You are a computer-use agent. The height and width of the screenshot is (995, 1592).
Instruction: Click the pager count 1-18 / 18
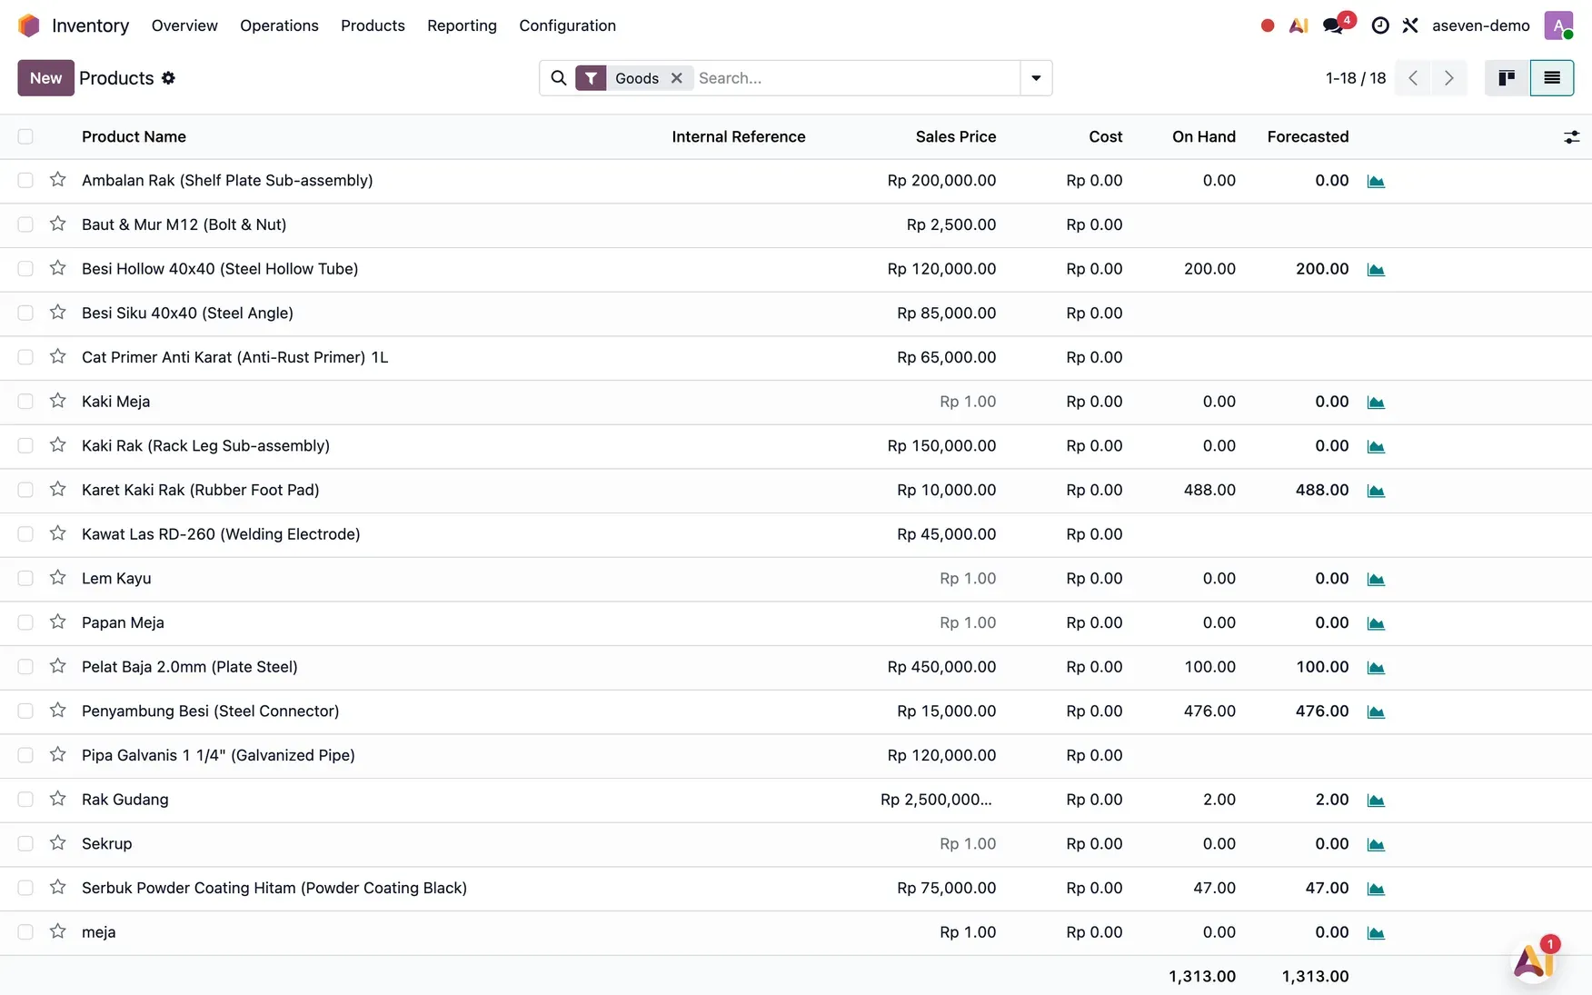pyautogui.click(x=1356, y=78)
